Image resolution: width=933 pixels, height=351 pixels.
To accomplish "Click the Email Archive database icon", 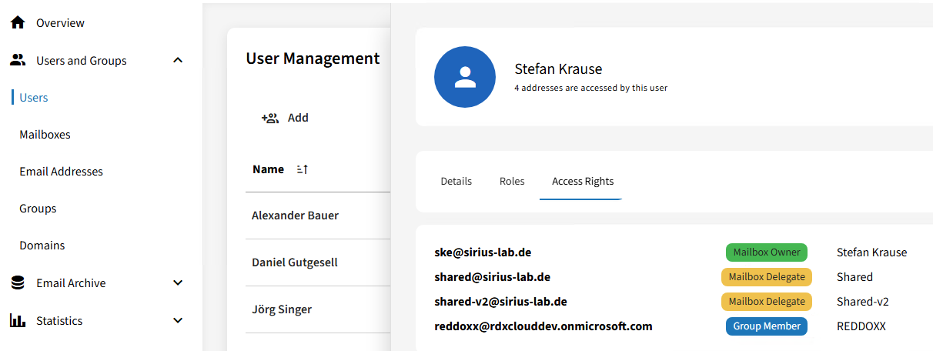I will tap(18, 283).
